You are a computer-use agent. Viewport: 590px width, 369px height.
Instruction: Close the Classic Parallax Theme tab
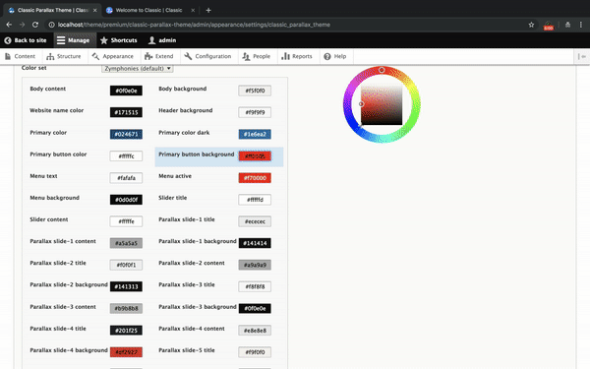[x=94, y=10]
